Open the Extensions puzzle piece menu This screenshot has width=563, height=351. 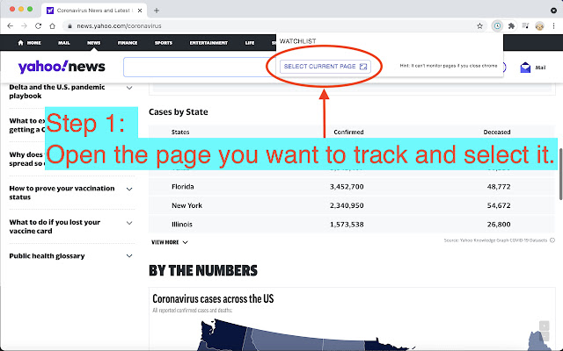[x=511, y=25]
